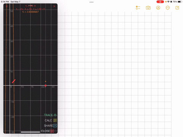Open multitasking menu three dots at top
The height and width of the screenshot is (137, 183).
pos(91,2)
